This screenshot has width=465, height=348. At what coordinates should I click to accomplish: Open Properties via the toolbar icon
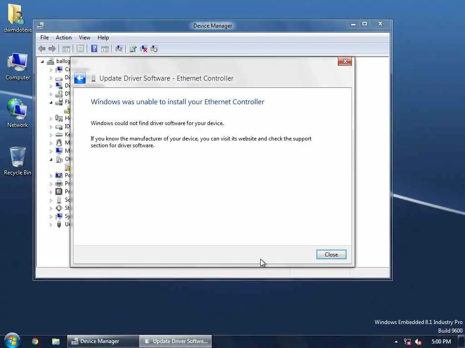click(80, 49)
